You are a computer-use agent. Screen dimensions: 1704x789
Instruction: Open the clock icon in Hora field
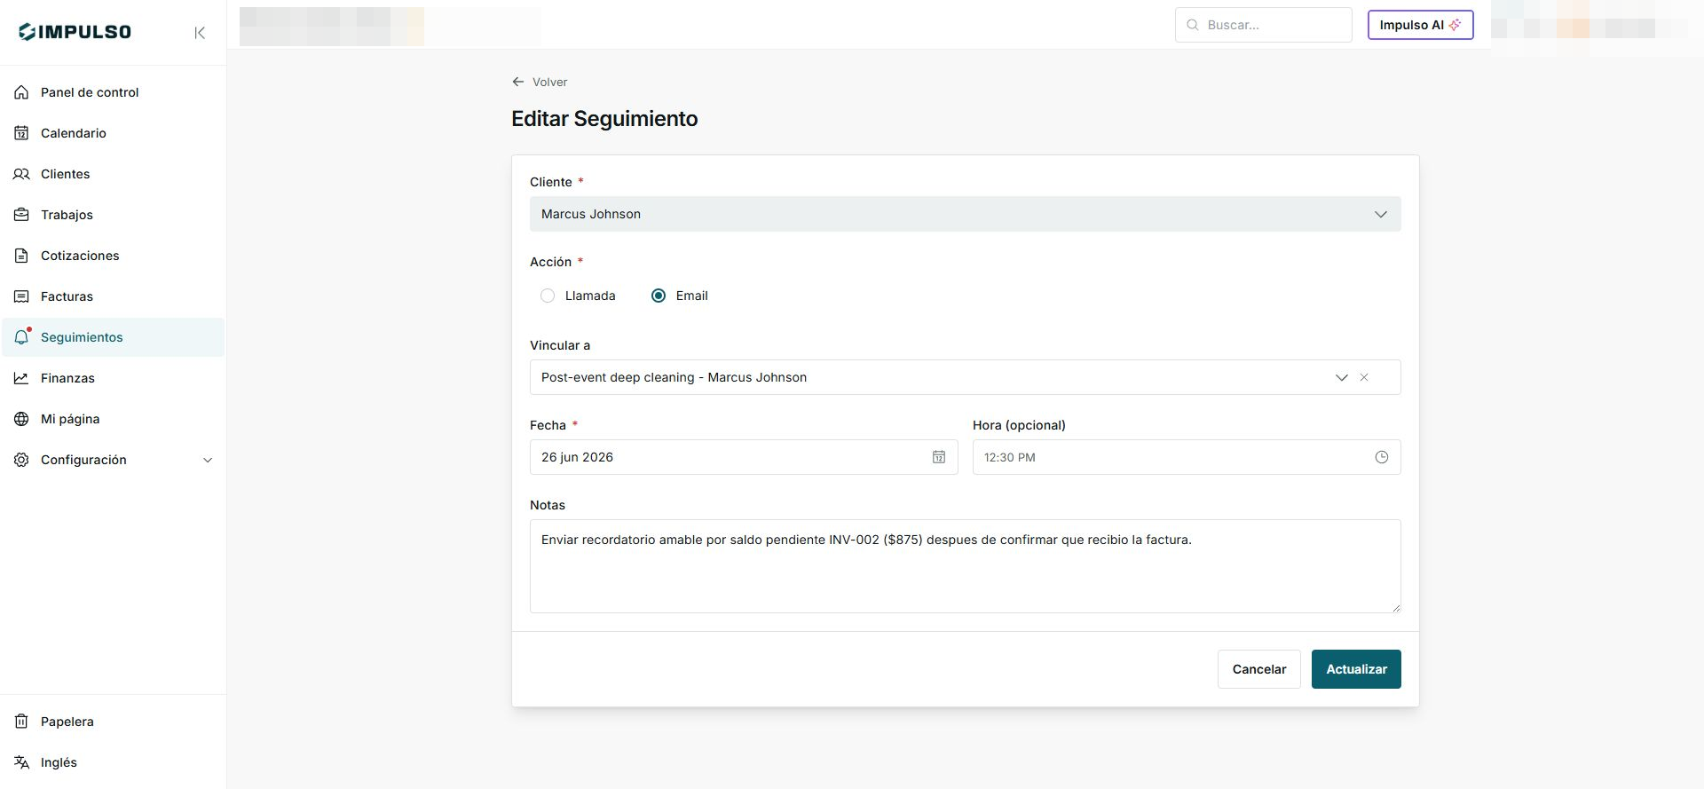1381,457
